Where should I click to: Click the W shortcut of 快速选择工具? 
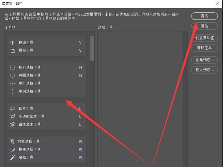click(81, 150)
